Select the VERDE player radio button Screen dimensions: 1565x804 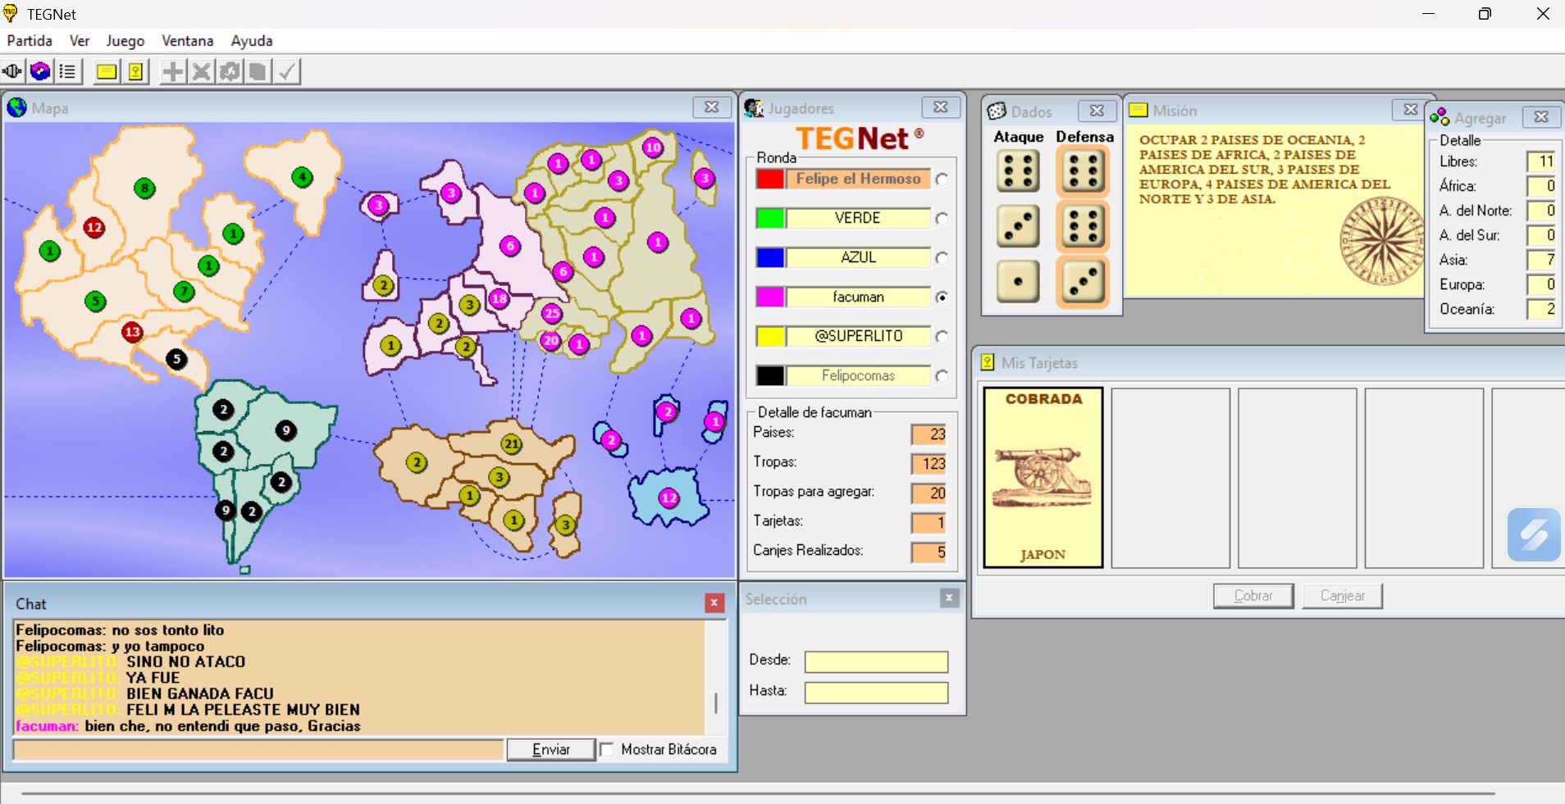tap(942, 219)
